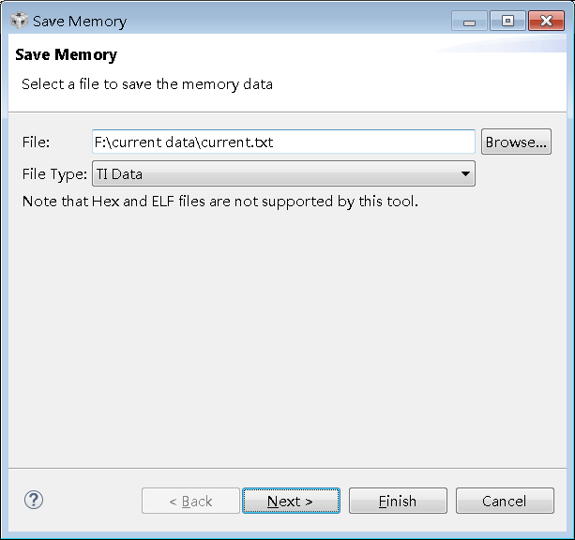Image resolution: width=575 pixels, height=540 pixels.
Task: Expand the TI Data dropdown arrow
Action: pos(465,173)
